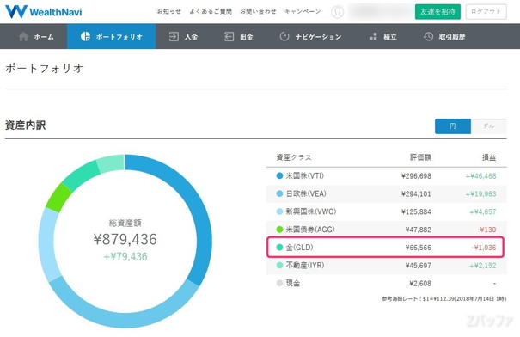The image size is (520, 337).
Task: Click the 現金 grey dot
Action: click(279, 283)
